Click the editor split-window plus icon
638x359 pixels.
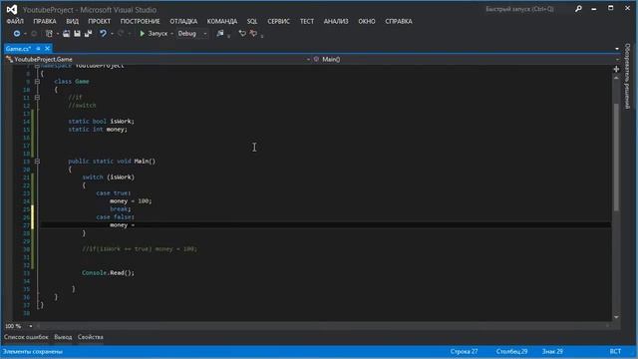[x=616, y=69]
